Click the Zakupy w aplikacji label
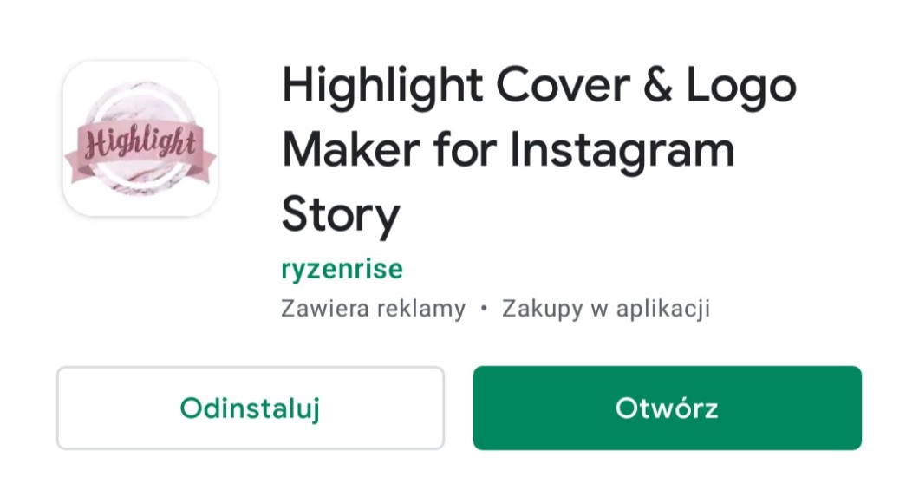The width and height of the screenshot is (919, 477). [x=606, y=308]
